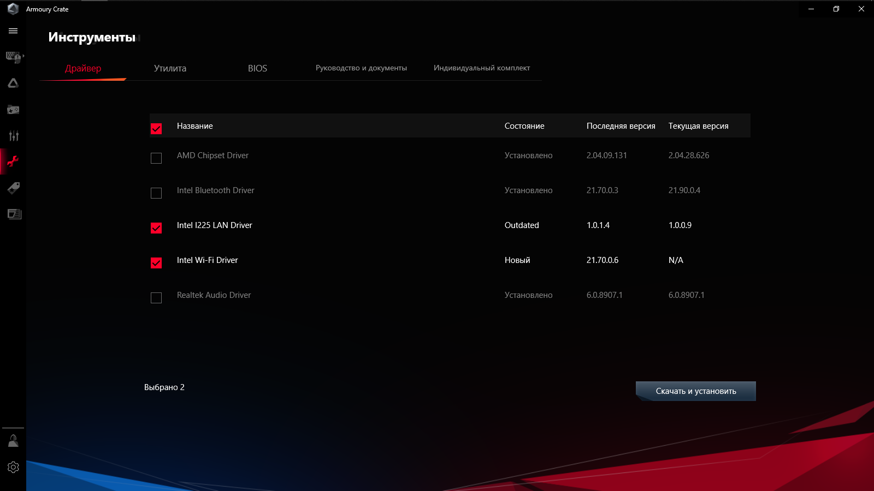This screenshot has width=874, height=491.
Task: Click the Outdated status text
Action: [x=522, y=225]
